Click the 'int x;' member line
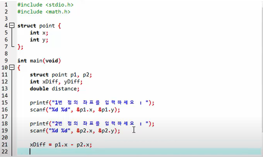 tap(39, 33)
